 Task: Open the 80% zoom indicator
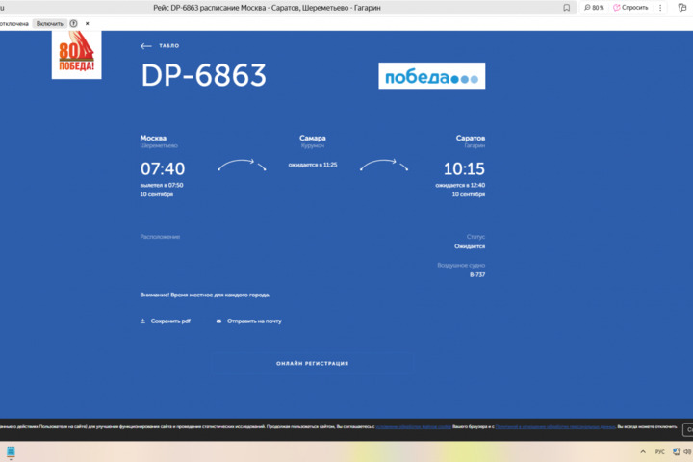[x=594, y=8]
